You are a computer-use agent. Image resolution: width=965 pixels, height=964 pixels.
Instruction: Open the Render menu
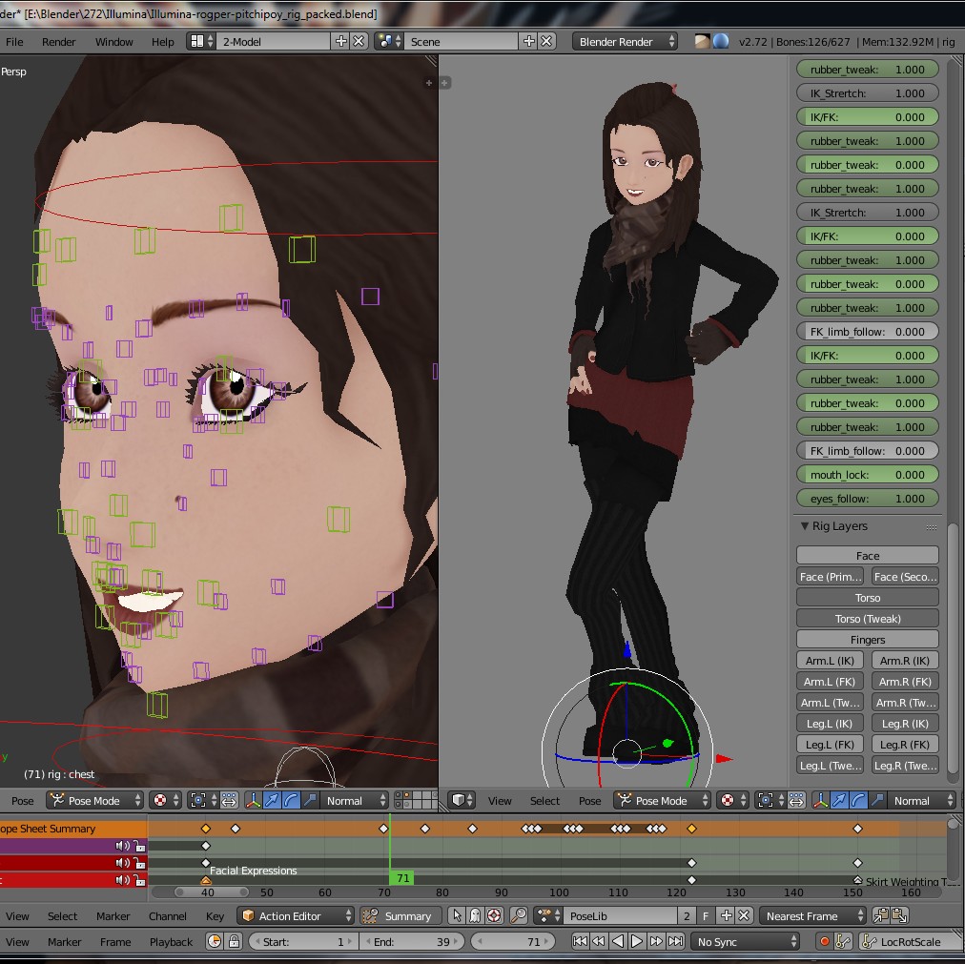[x=59, y=42]
